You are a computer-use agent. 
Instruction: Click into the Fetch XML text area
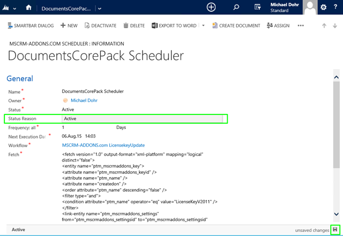coord(139,187)
